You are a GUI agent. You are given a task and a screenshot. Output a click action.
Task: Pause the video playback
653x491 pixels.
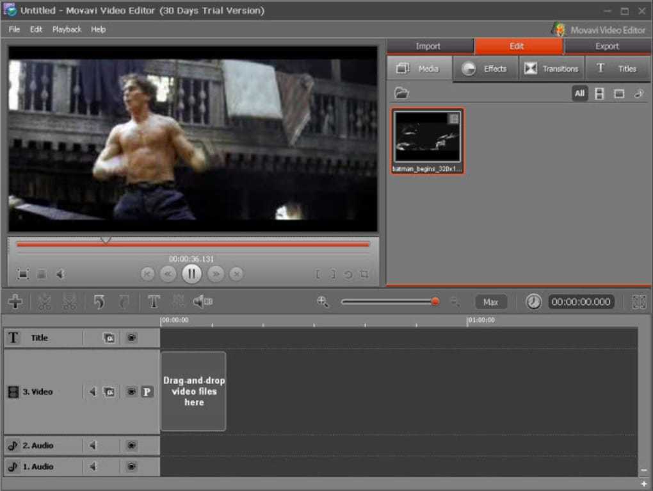pos(191,274)
